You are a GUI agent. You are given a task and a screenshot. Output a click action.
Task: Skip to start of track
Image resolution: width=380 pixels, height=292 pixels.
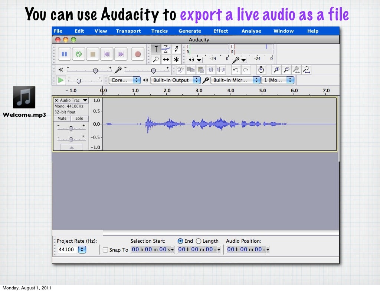107,54
